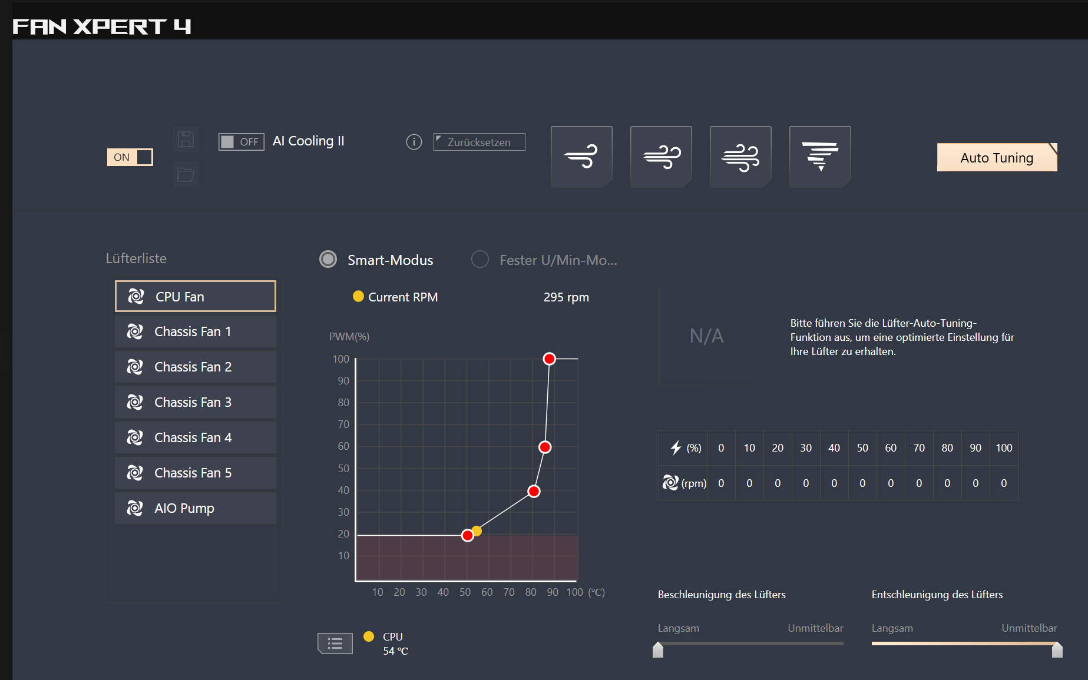1088x680 pixels.
Task: Click the '54 °C' CPU temperature reading
Action: 395,651
